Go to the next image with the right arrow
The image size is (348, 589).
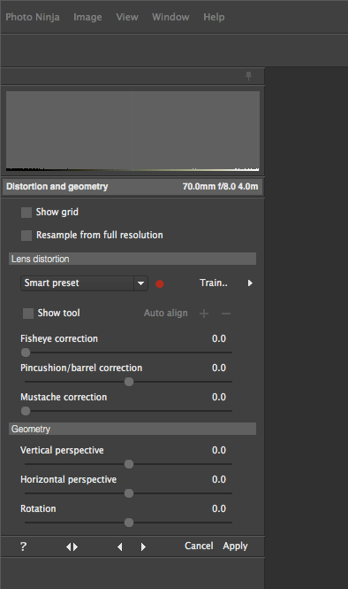(x=143, y=547)
